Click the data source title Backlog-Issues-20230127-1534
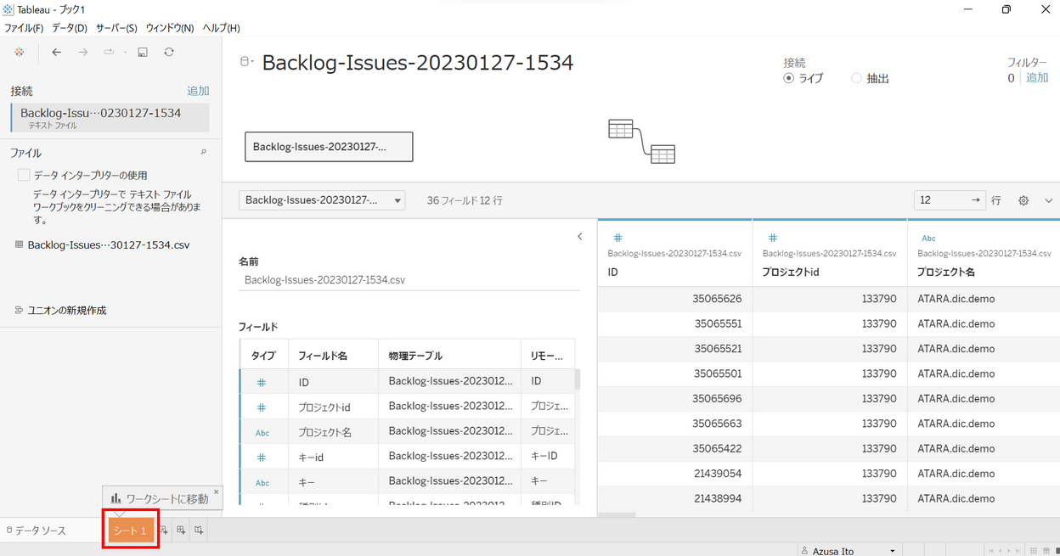The height and width of the screenshot is (556, 1060). click(418, 62)
